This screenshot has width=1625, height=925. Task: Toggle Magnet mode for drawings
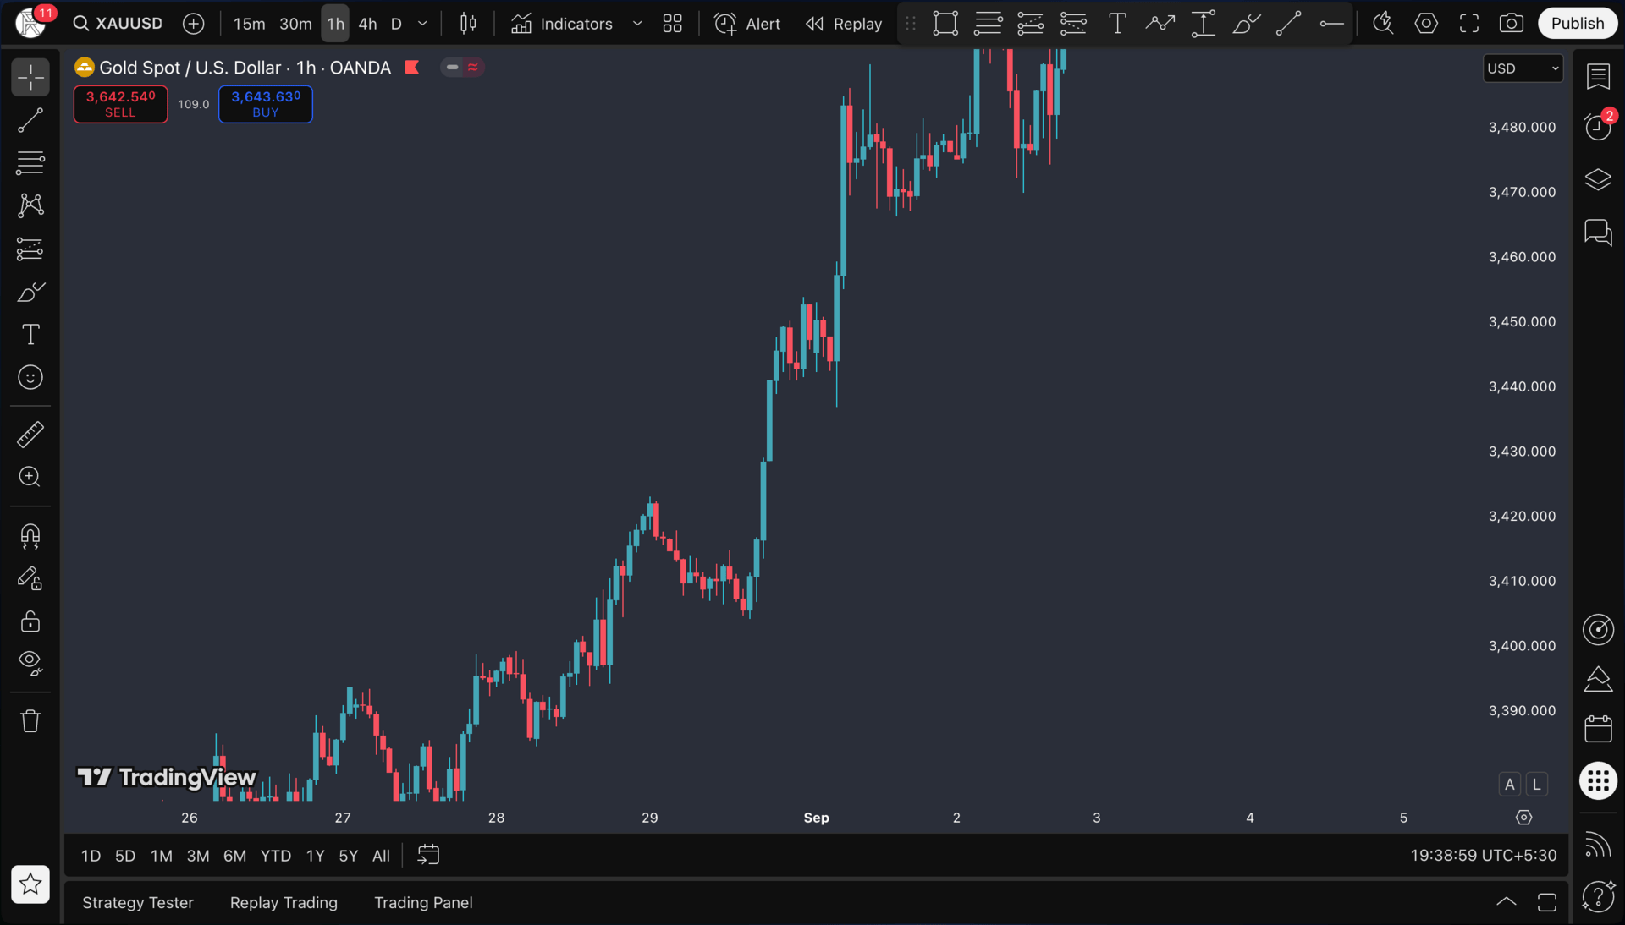pyautogui.click(x=30, y=536)
